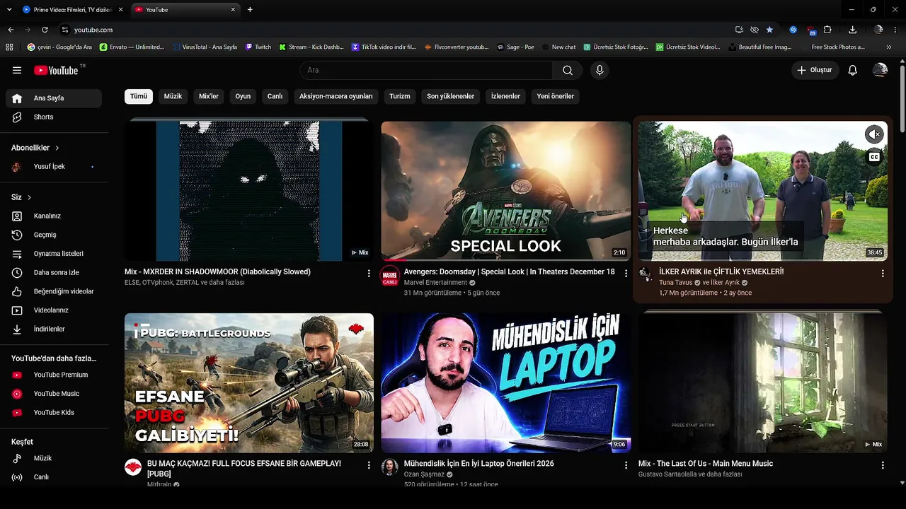The image size is (906, 509).
Task: Open options for The Last Of Us mix
Action: (x=883, y=465)
